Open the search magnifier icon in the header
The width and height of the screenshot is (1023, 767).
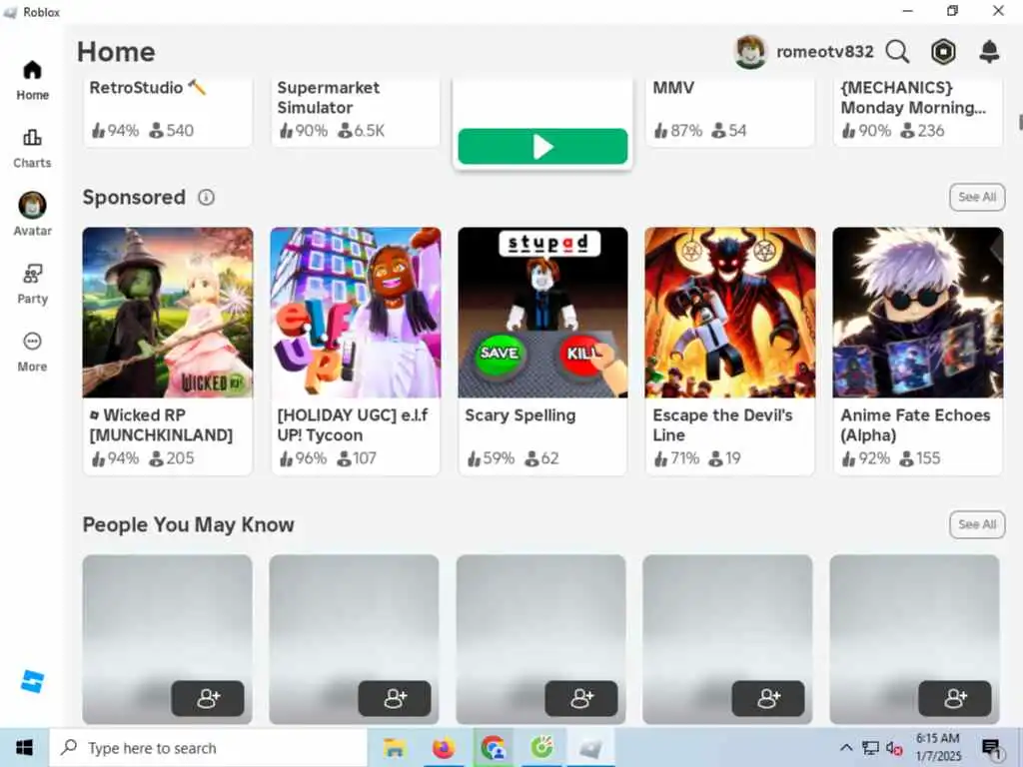click(x=898, y=52)
